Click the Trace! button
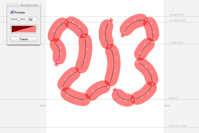199x133 pixels. point(23,39)
